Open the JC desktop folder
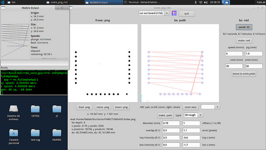Screen dimensions: 266x150 (x=57, y=109)
